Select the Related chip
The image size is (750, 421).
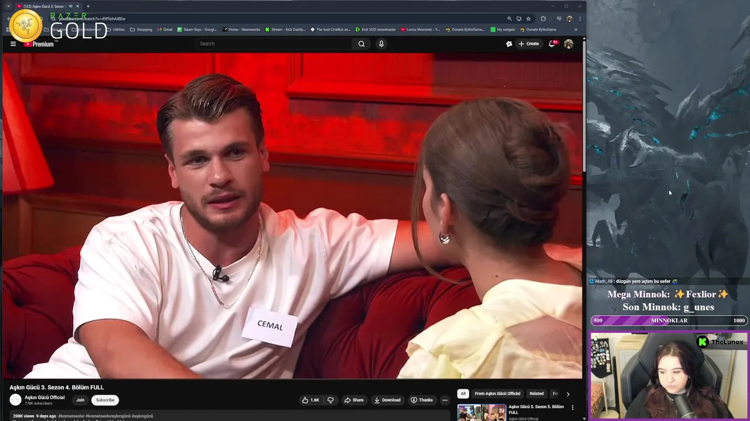click(x=537, y=394)
